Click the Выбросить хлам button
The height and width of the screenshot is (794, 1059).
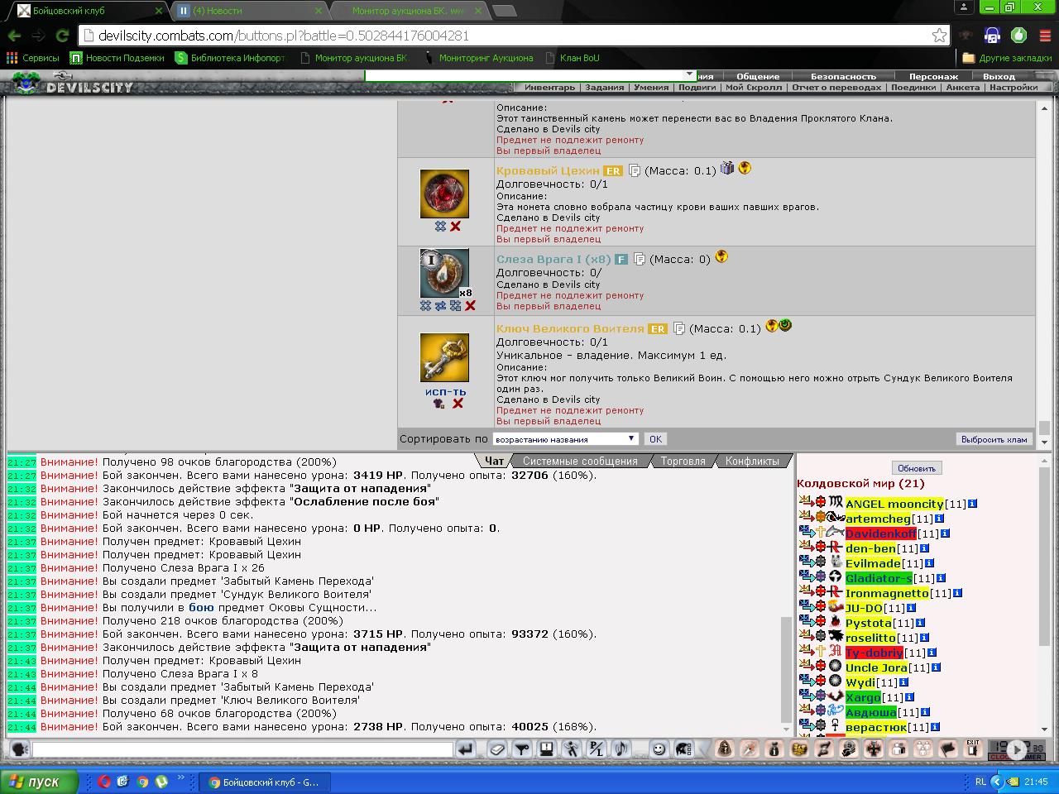tap(994, 439)
